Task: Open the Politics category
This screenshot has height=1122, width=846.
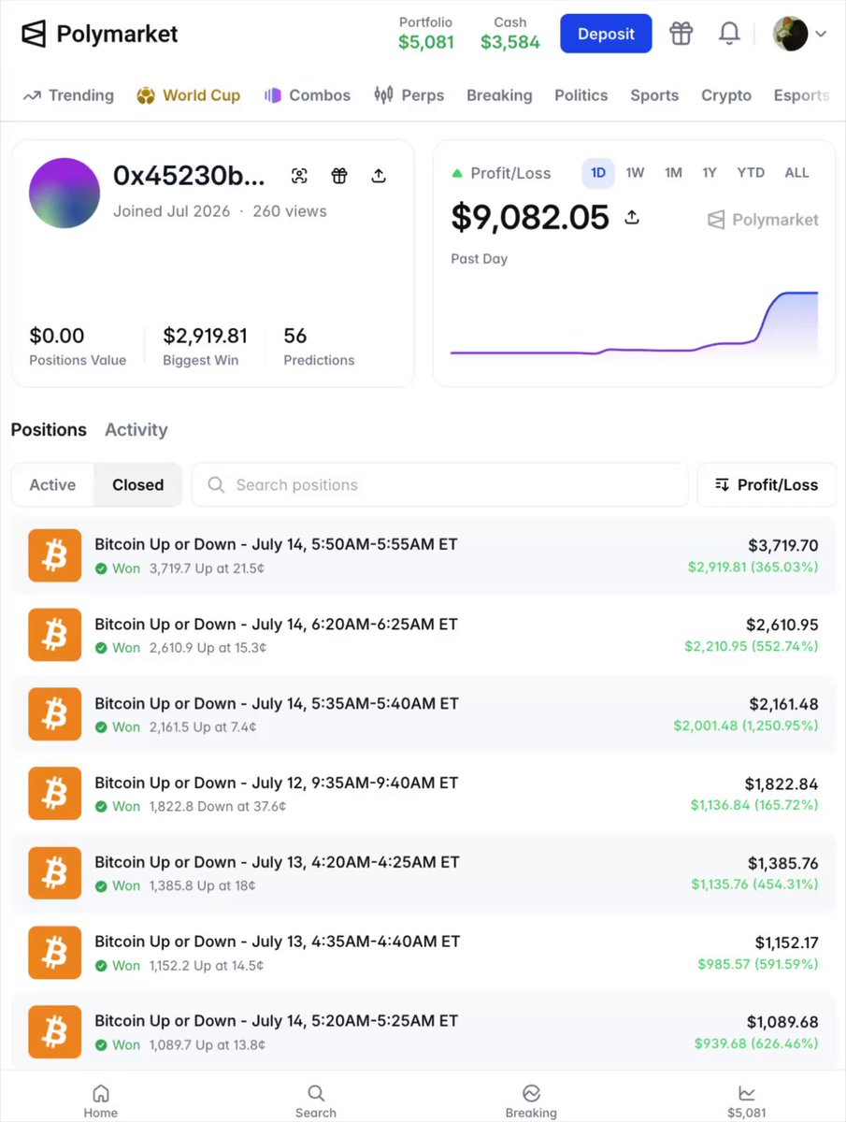Action: pos(581,95)
